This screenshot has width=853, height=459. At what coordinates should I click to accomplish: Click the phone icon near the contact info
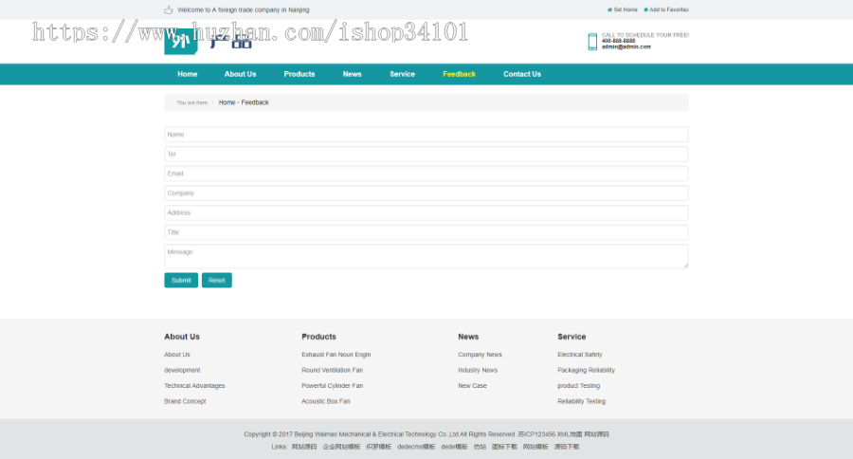pyautogui.click(x=592, y=41)
